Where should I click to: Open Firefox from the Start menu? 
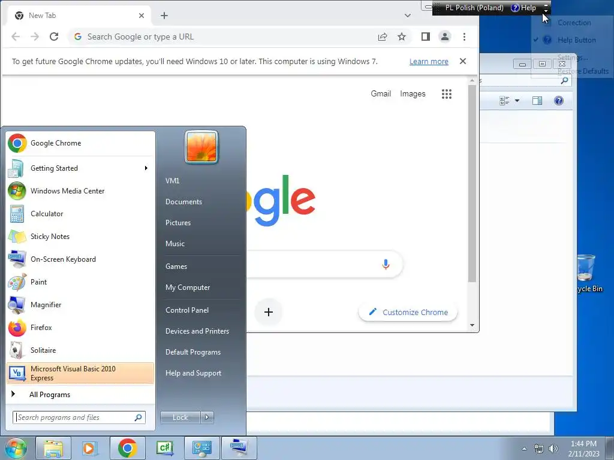click(80, 328)
